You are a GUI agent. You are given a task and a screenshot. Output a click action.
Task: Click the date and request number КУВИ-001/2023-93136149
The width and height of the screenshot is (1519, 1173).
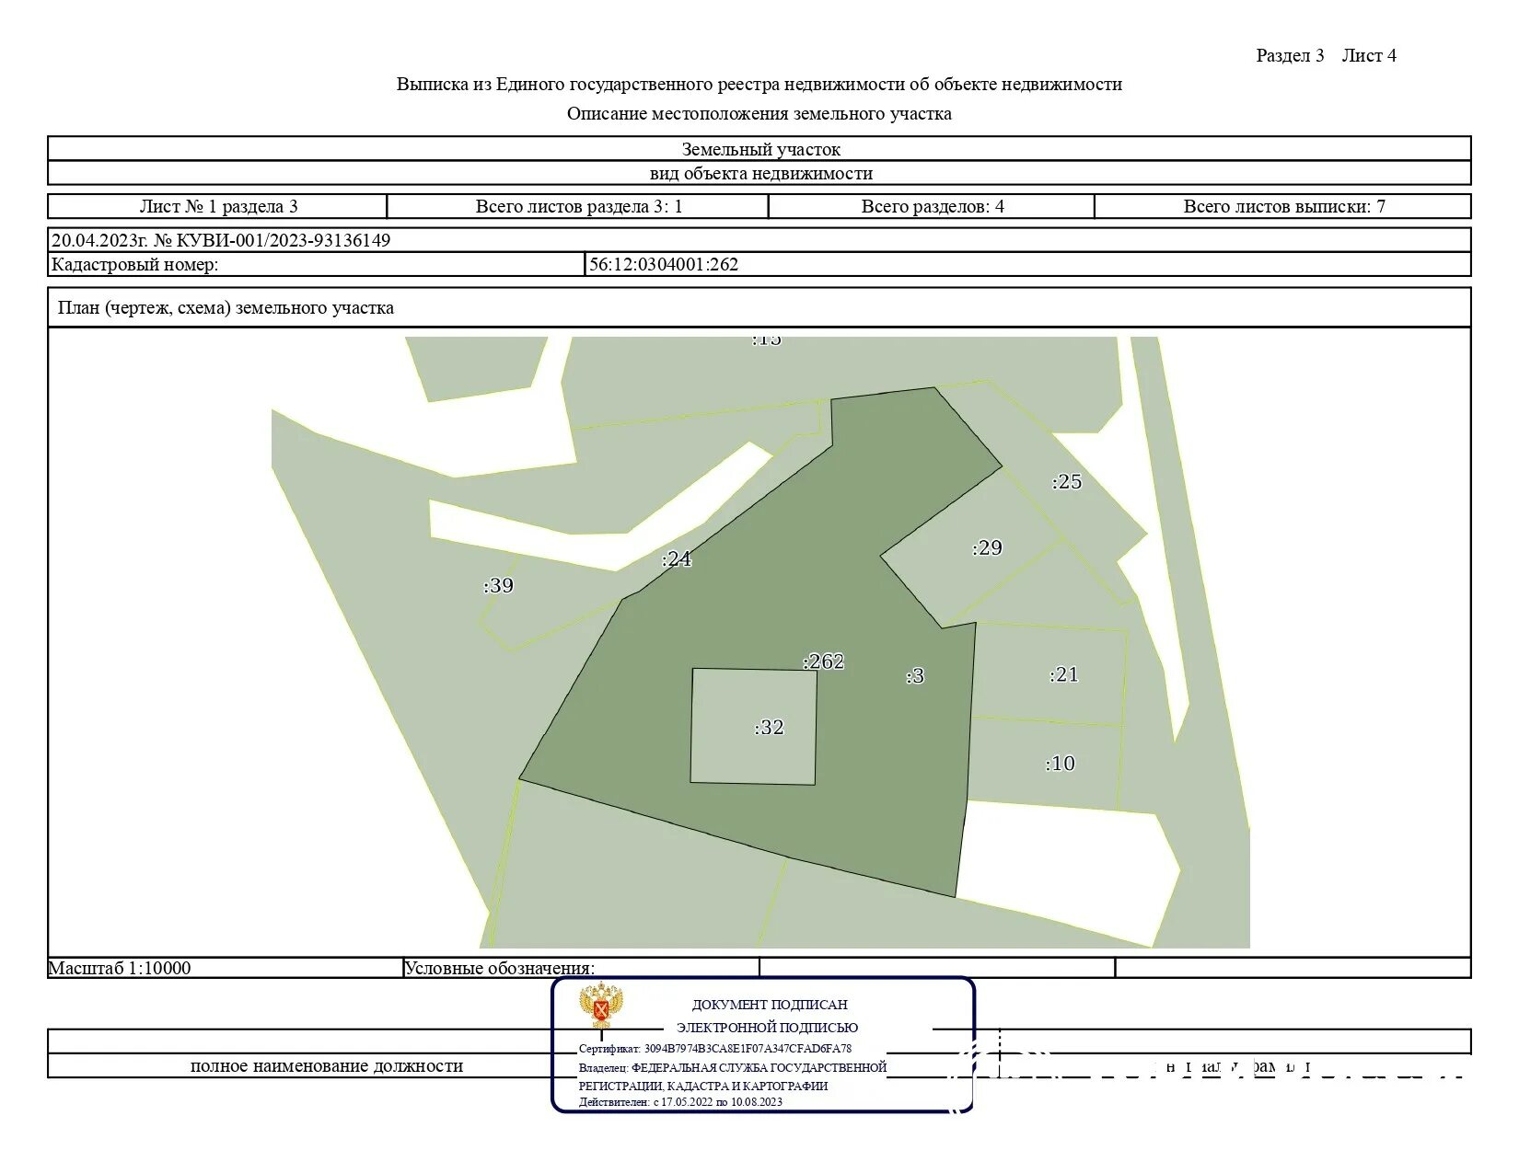pyautogui.click(x=221, y=241)
